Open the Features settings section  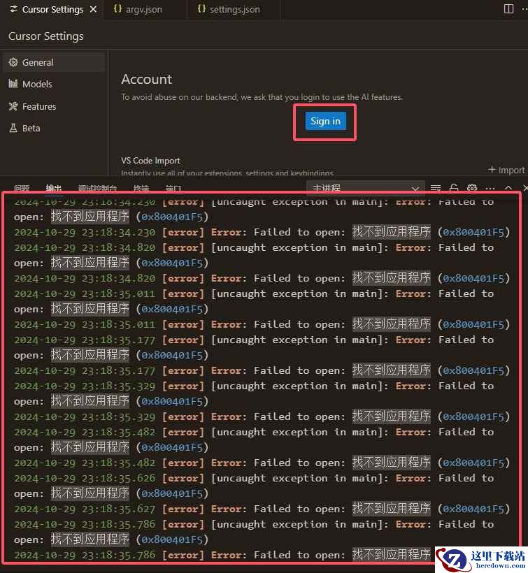point(54,106)
